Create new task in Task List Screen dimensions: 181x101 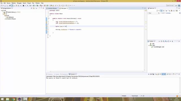[x=157, y=11]
